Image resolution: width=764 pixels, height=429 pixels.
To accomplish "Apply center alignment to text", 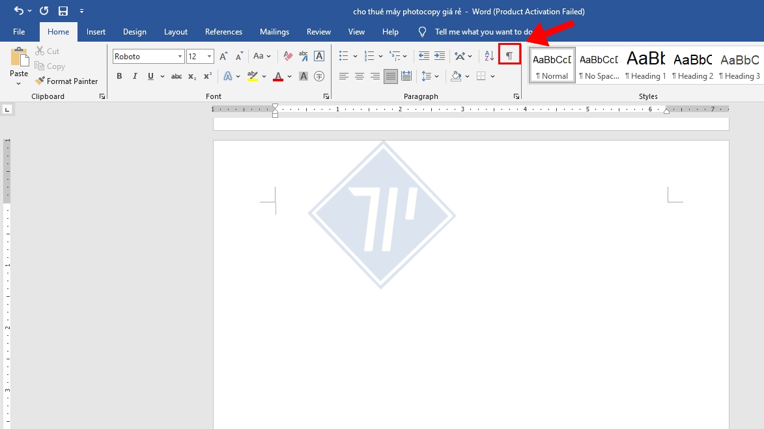I will pyautogui.click(x=360, y=76).
